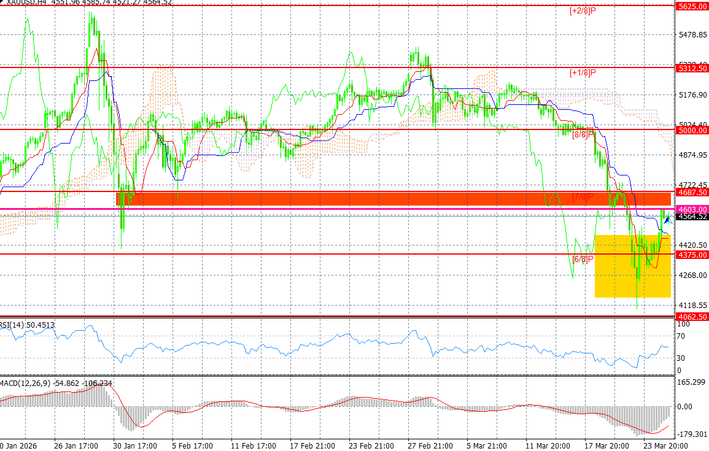The height and width of the screenshot is (451, 709).
Task: Click the 5478.85 price scale value
Action: click(692, 35)
